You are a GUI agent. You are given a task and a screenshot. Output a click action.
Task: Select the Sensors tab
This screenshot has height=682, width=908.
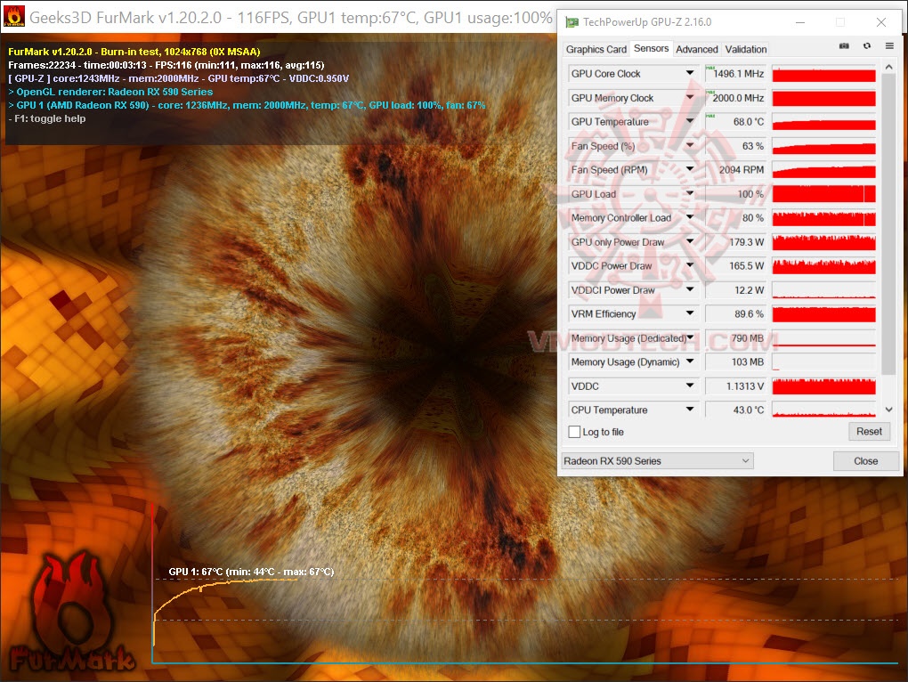(651, 49)
